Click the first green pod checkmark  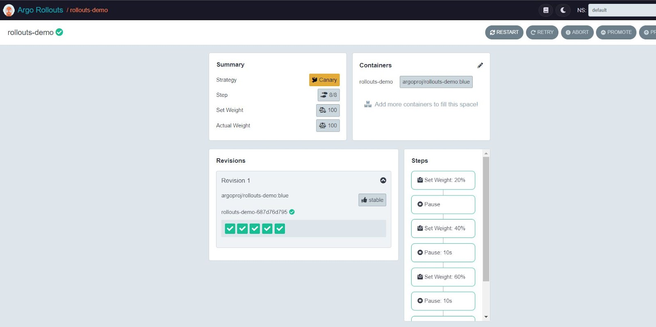230,229
